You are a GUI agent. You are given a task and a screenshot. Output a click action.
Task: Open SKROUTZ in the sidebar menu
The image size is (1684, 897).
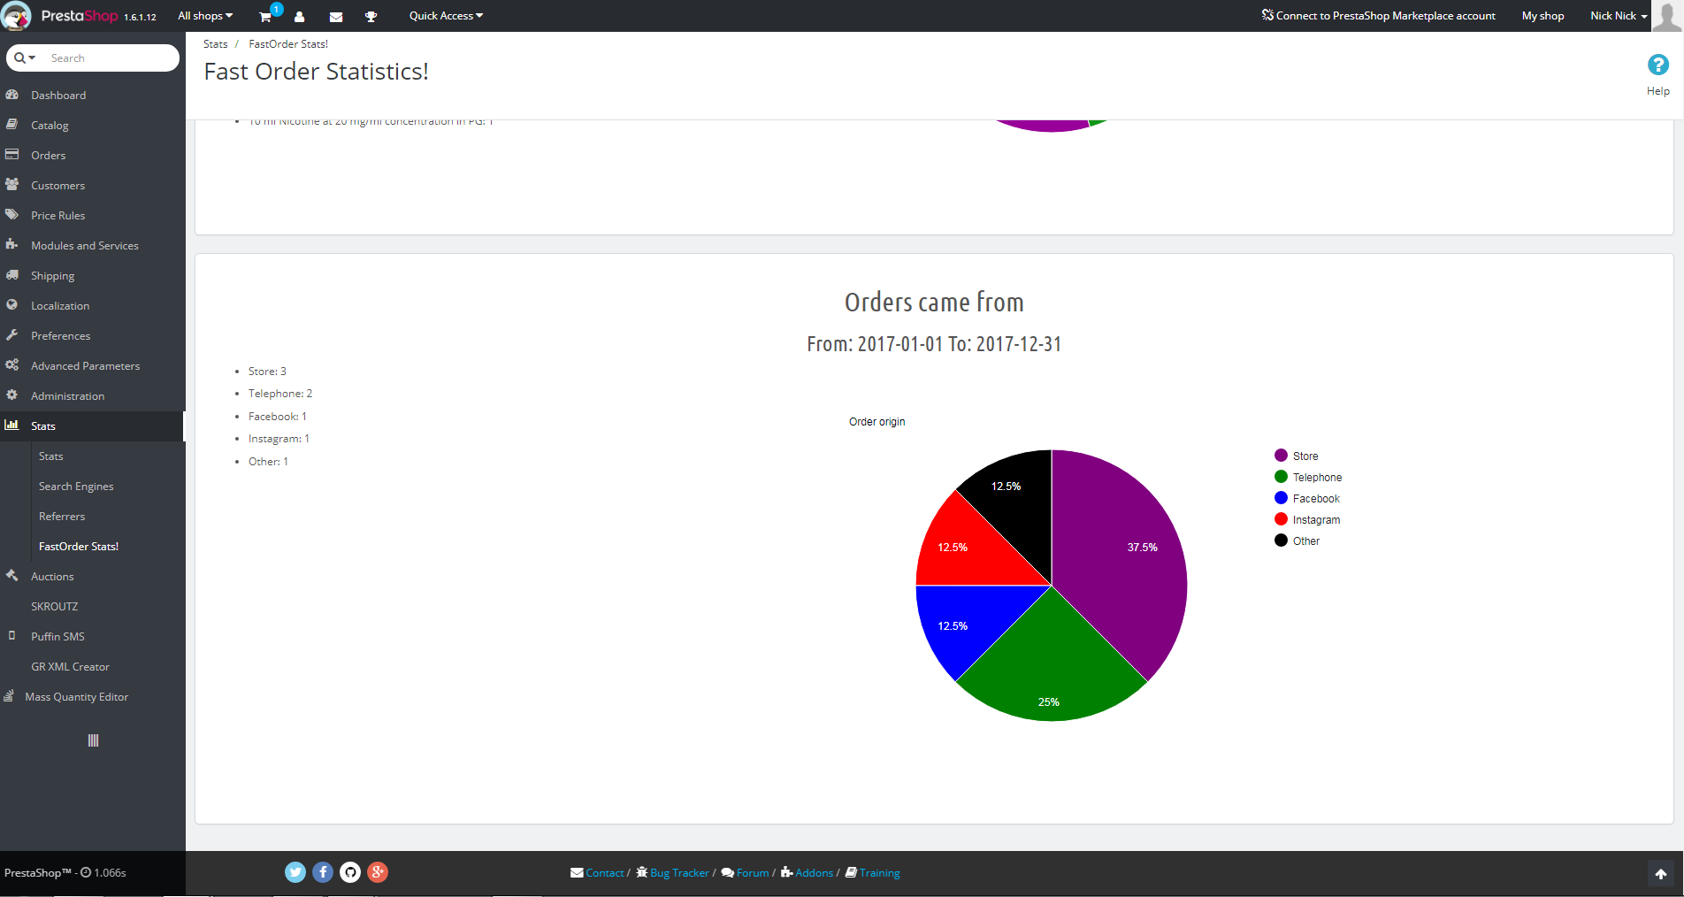(x=55, y=606)
